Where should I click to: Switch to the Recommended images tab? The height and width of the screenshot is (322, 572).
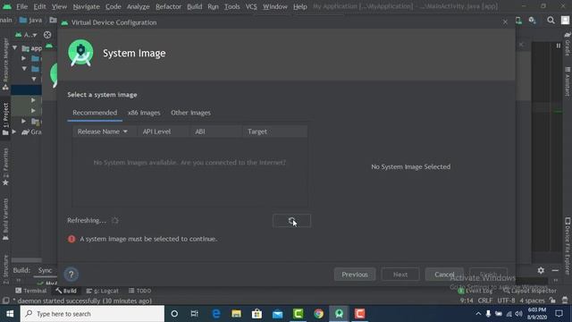95,113
